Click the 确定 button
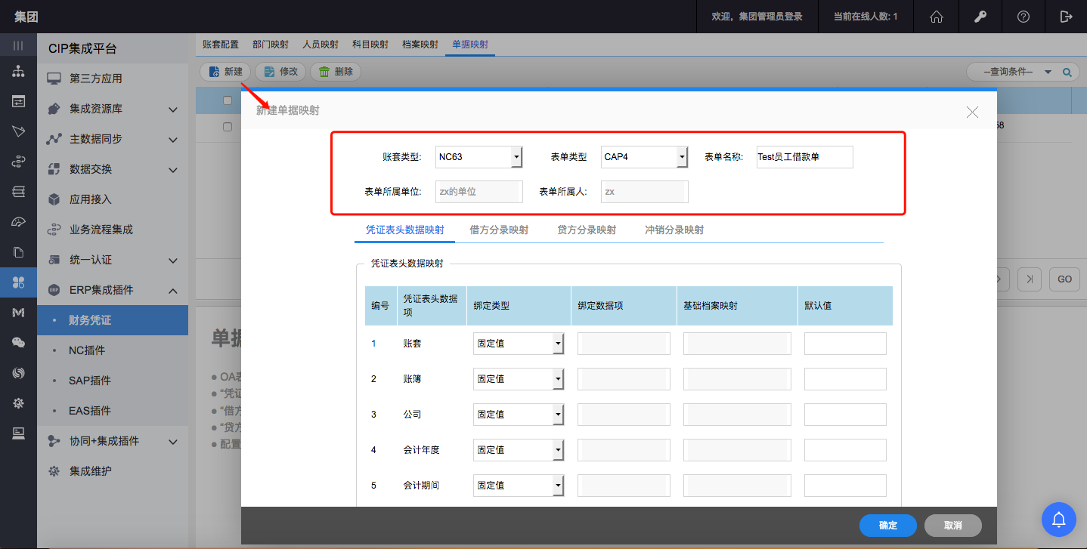 [x=887, y=526]
